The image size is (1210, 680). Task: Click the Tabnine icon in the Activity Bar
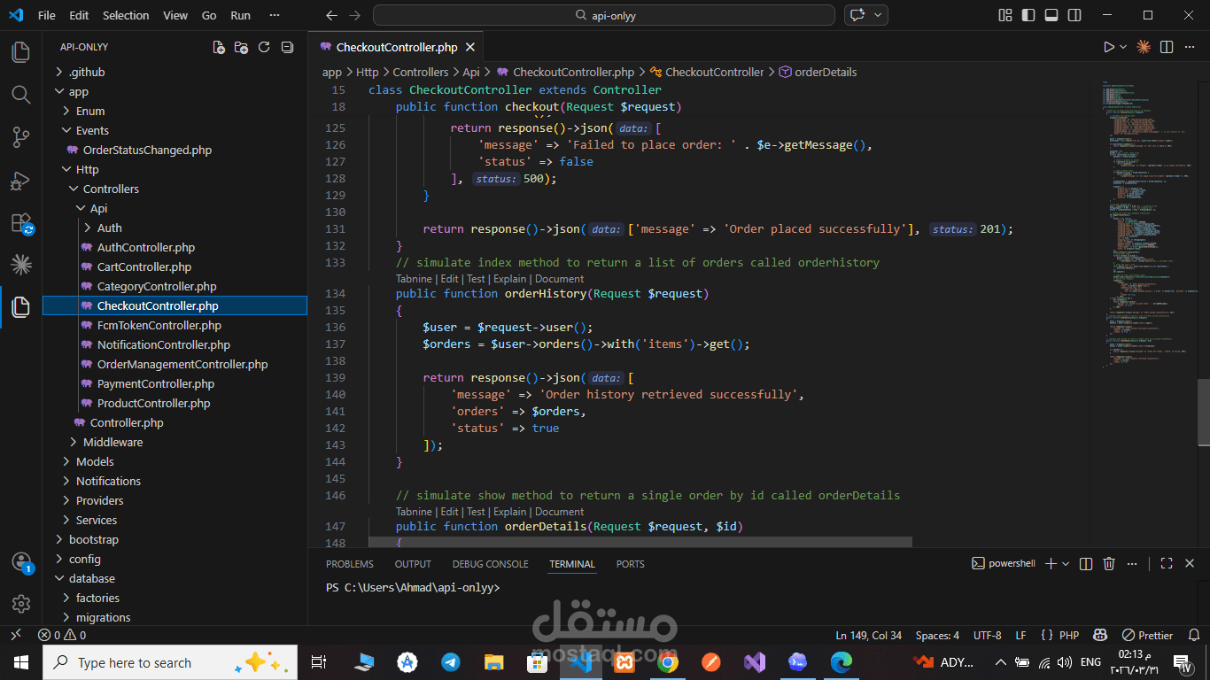click(20, 264)
